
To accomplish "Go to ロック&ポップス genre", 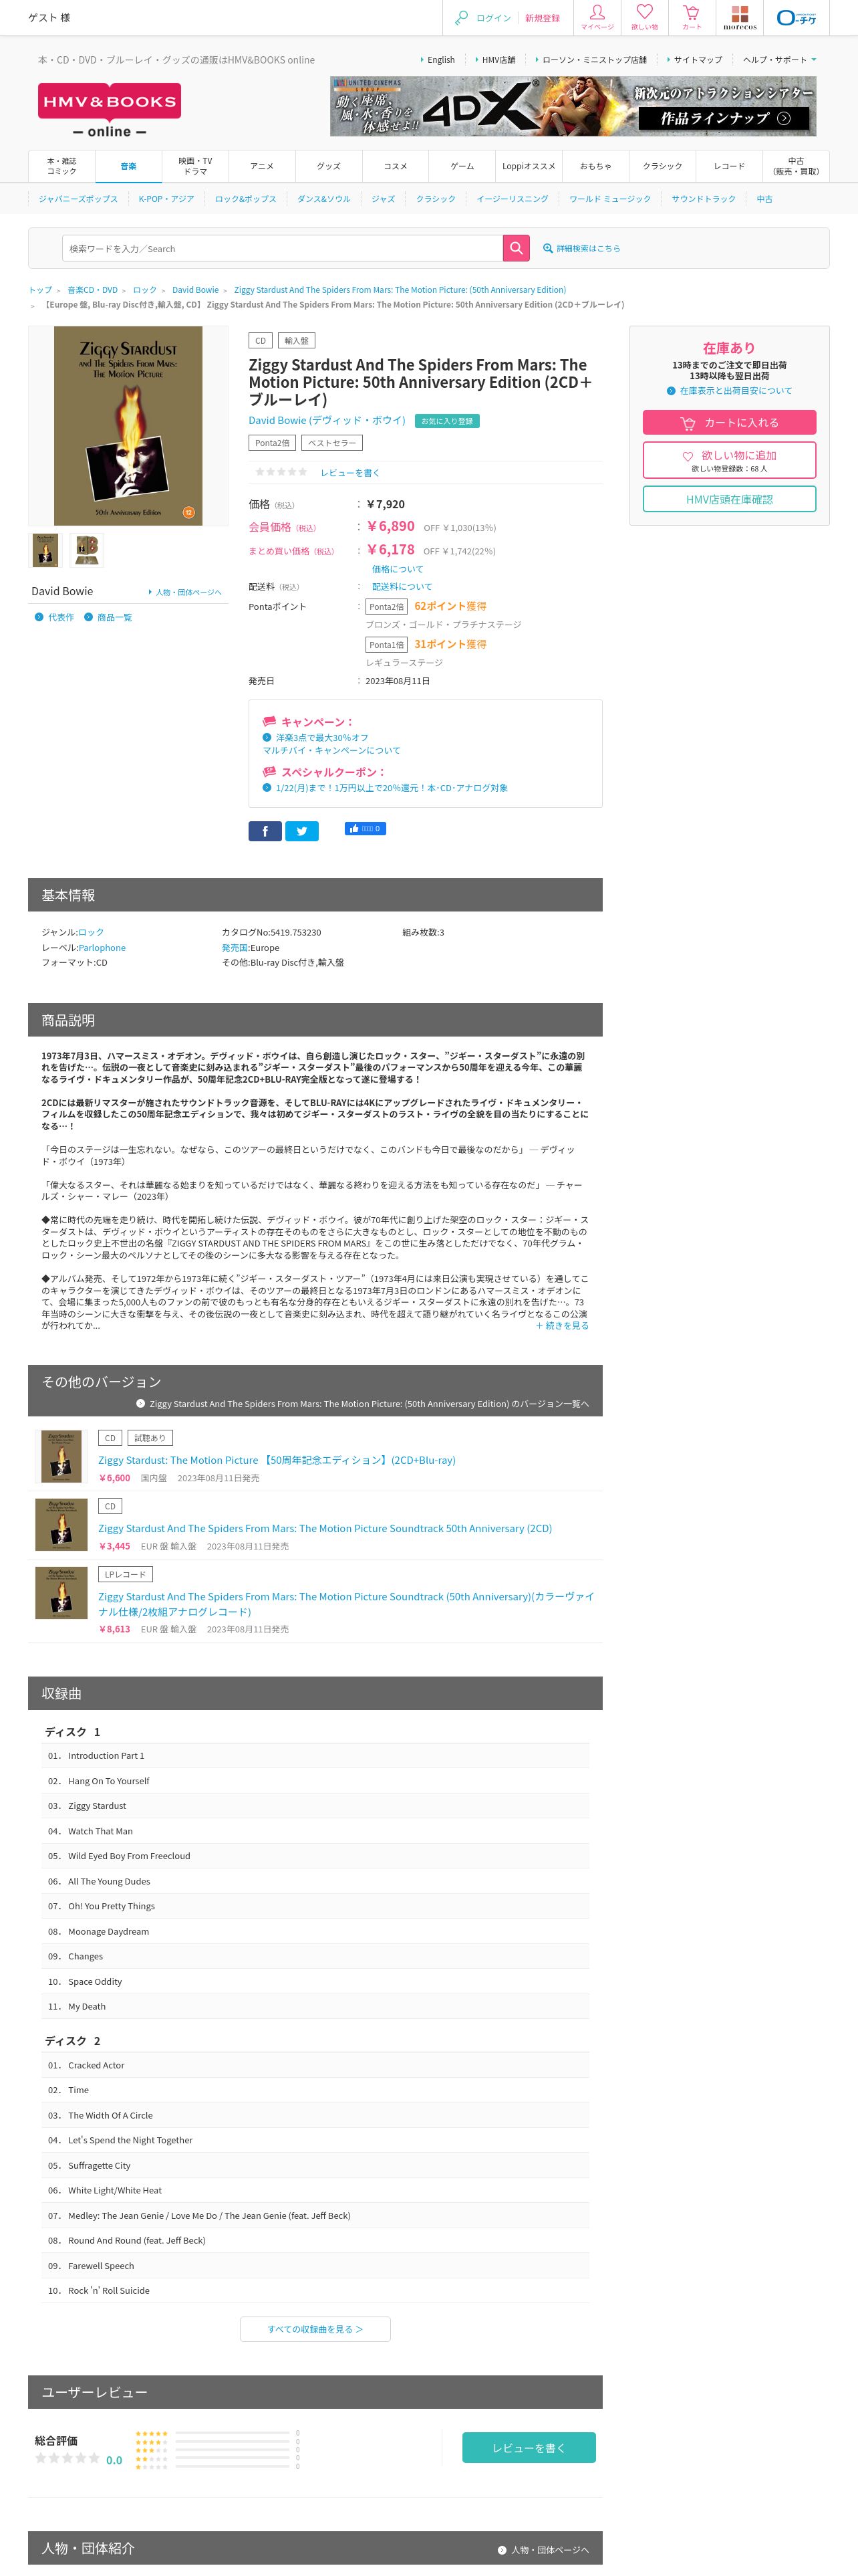I will (246, 199).
